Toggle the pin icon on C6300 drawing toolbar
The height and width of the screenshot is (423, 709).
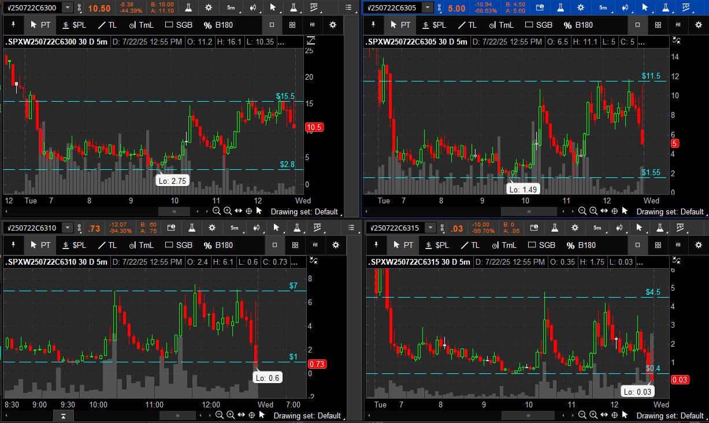14,25
